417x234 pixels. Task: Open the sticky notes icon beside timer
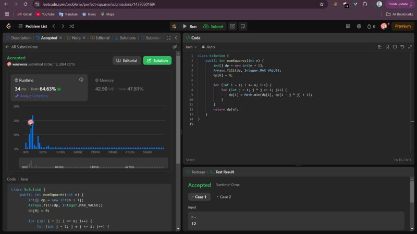[243, 26]
